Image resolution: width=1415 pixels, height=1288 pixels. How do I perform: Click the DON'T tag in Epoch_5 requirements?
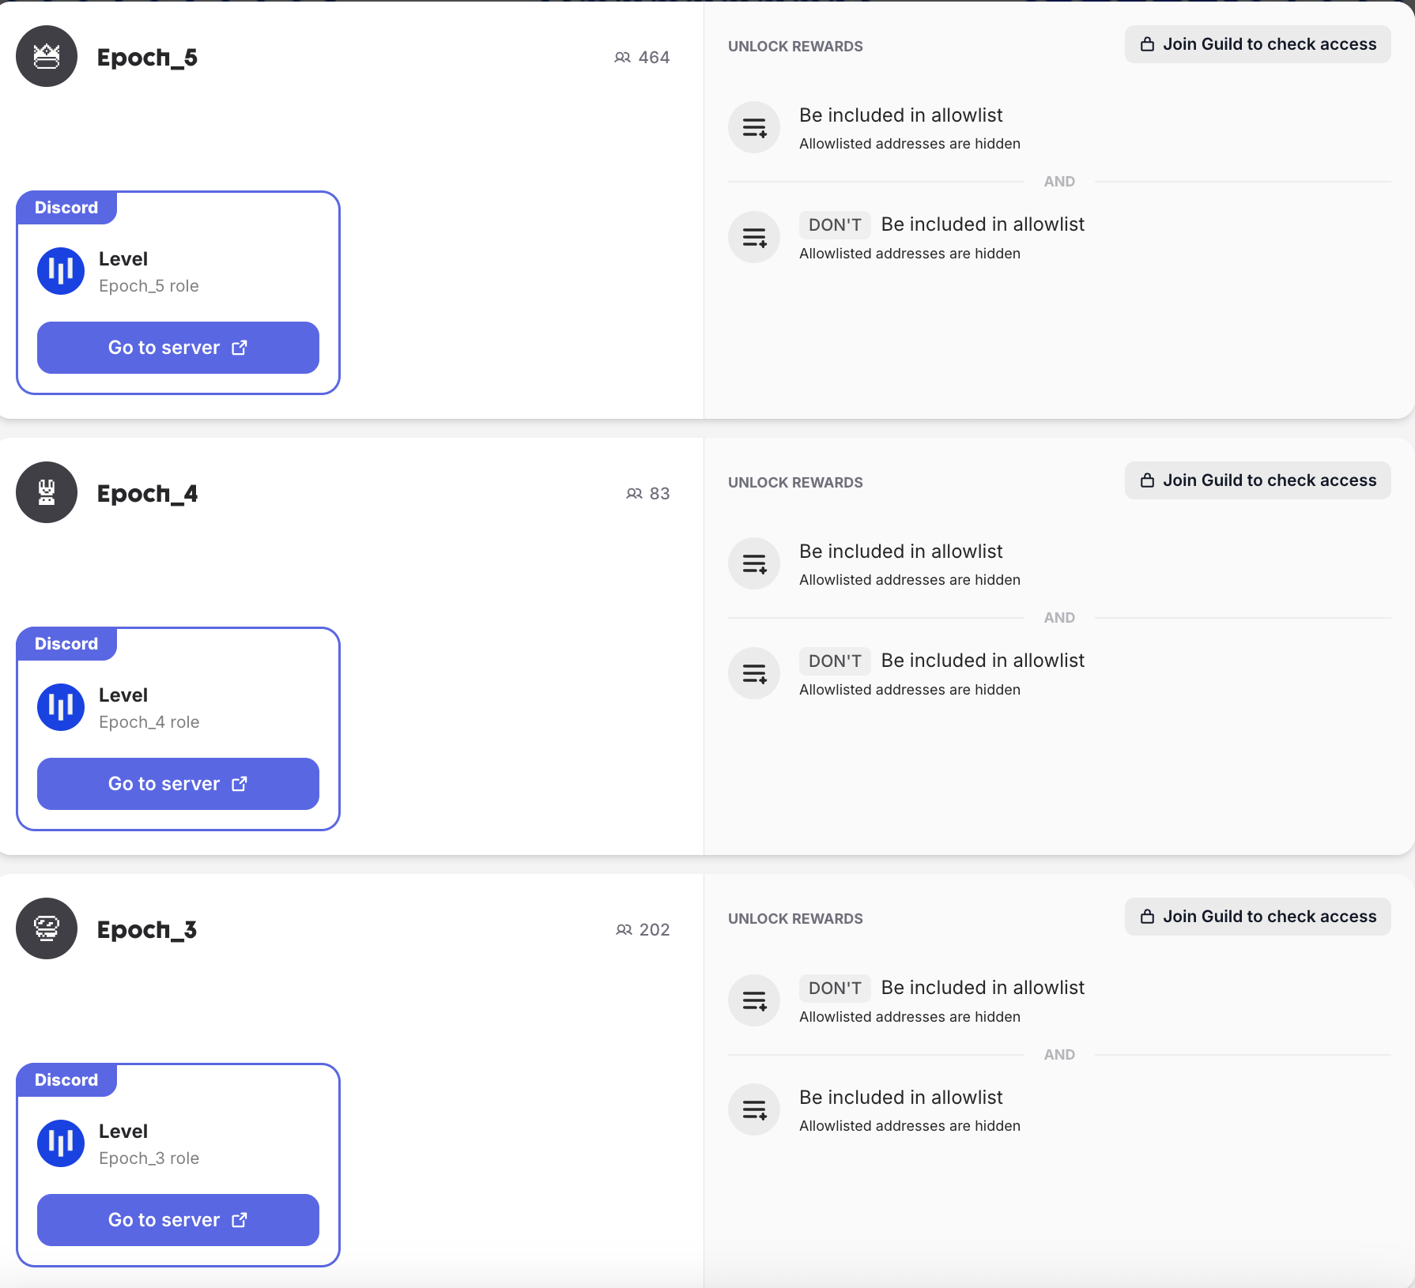[x=835, y=225]
